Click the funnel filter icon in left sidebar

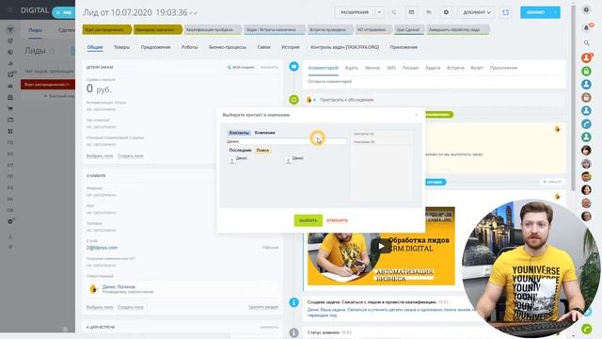(x=10, y=29)
